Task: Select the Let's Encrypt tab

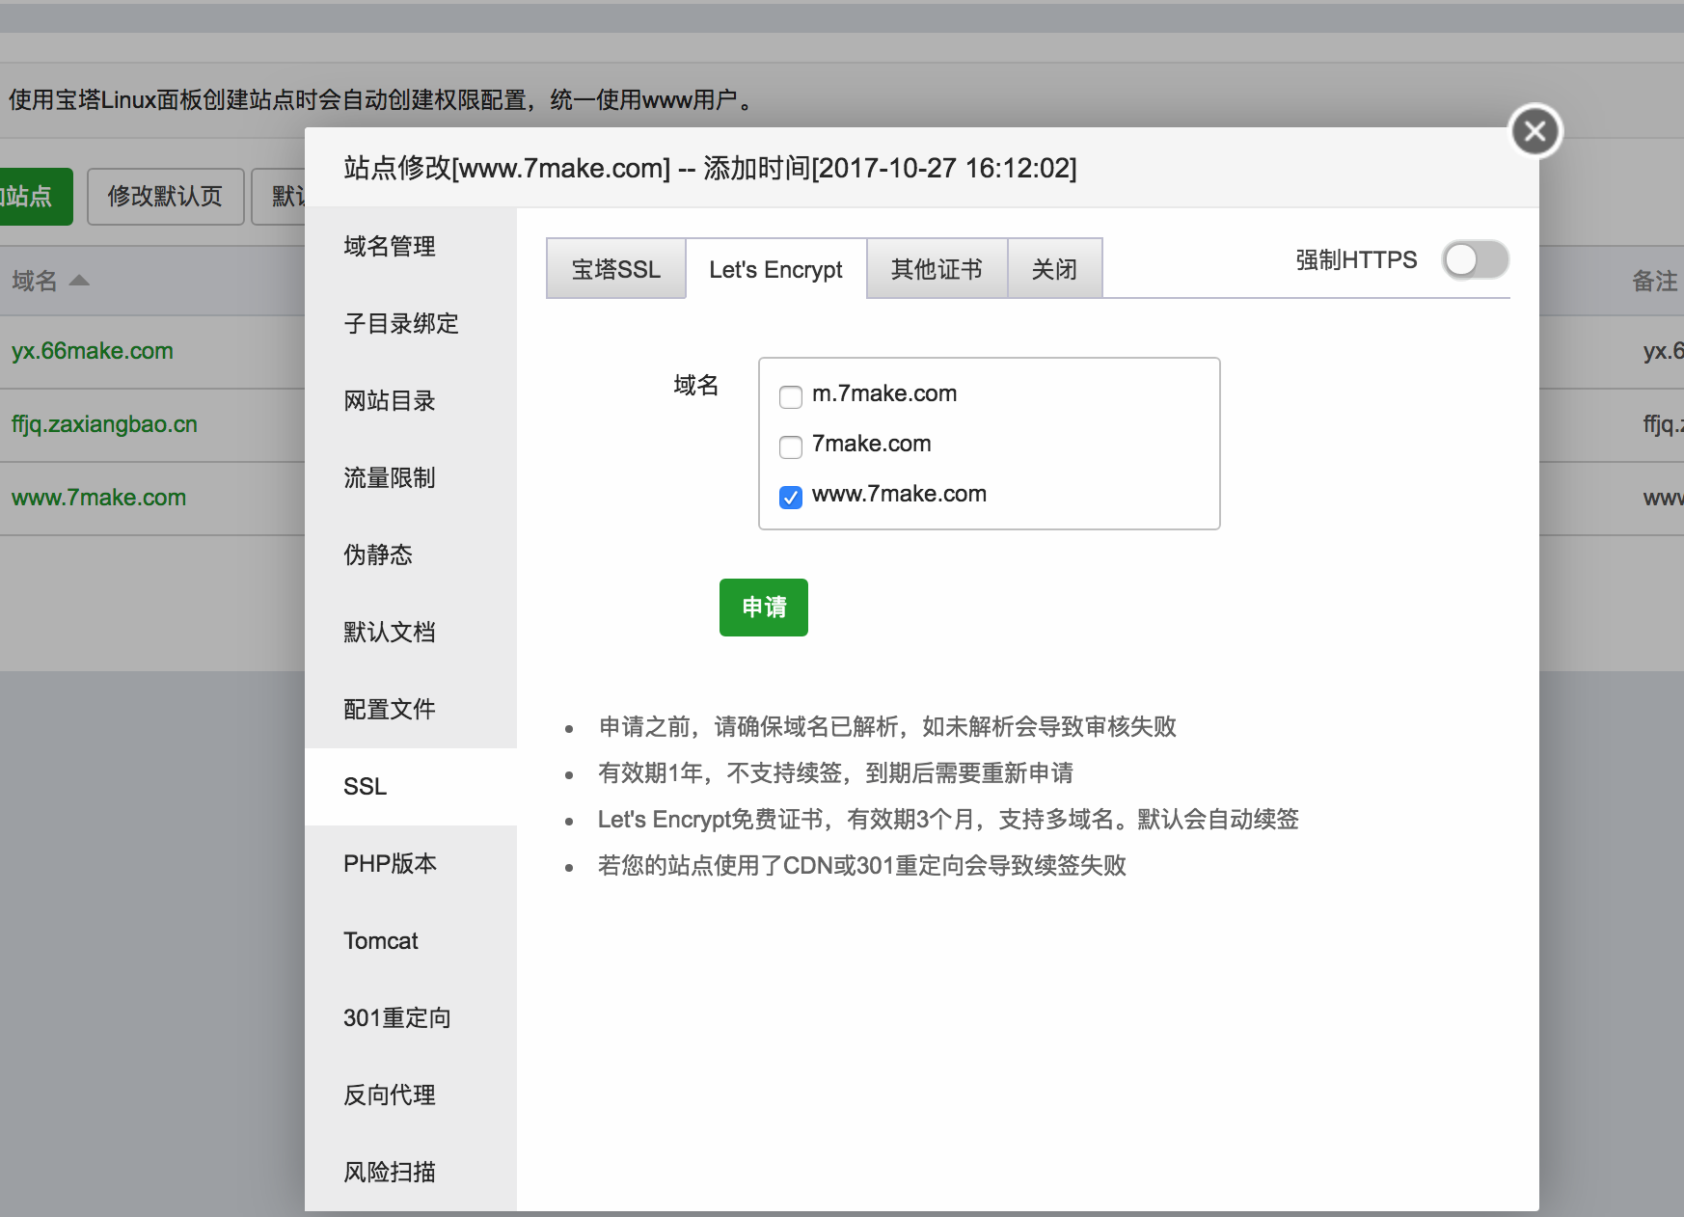Action: click(775, 269)
